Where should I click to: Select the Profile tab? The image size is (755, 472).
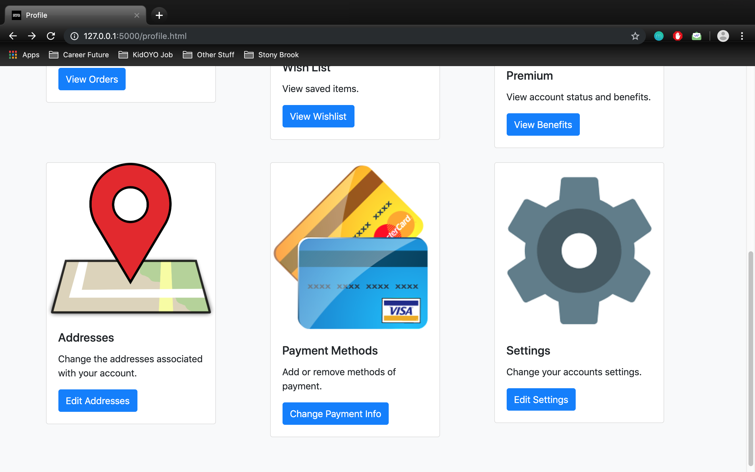point(72,15)
